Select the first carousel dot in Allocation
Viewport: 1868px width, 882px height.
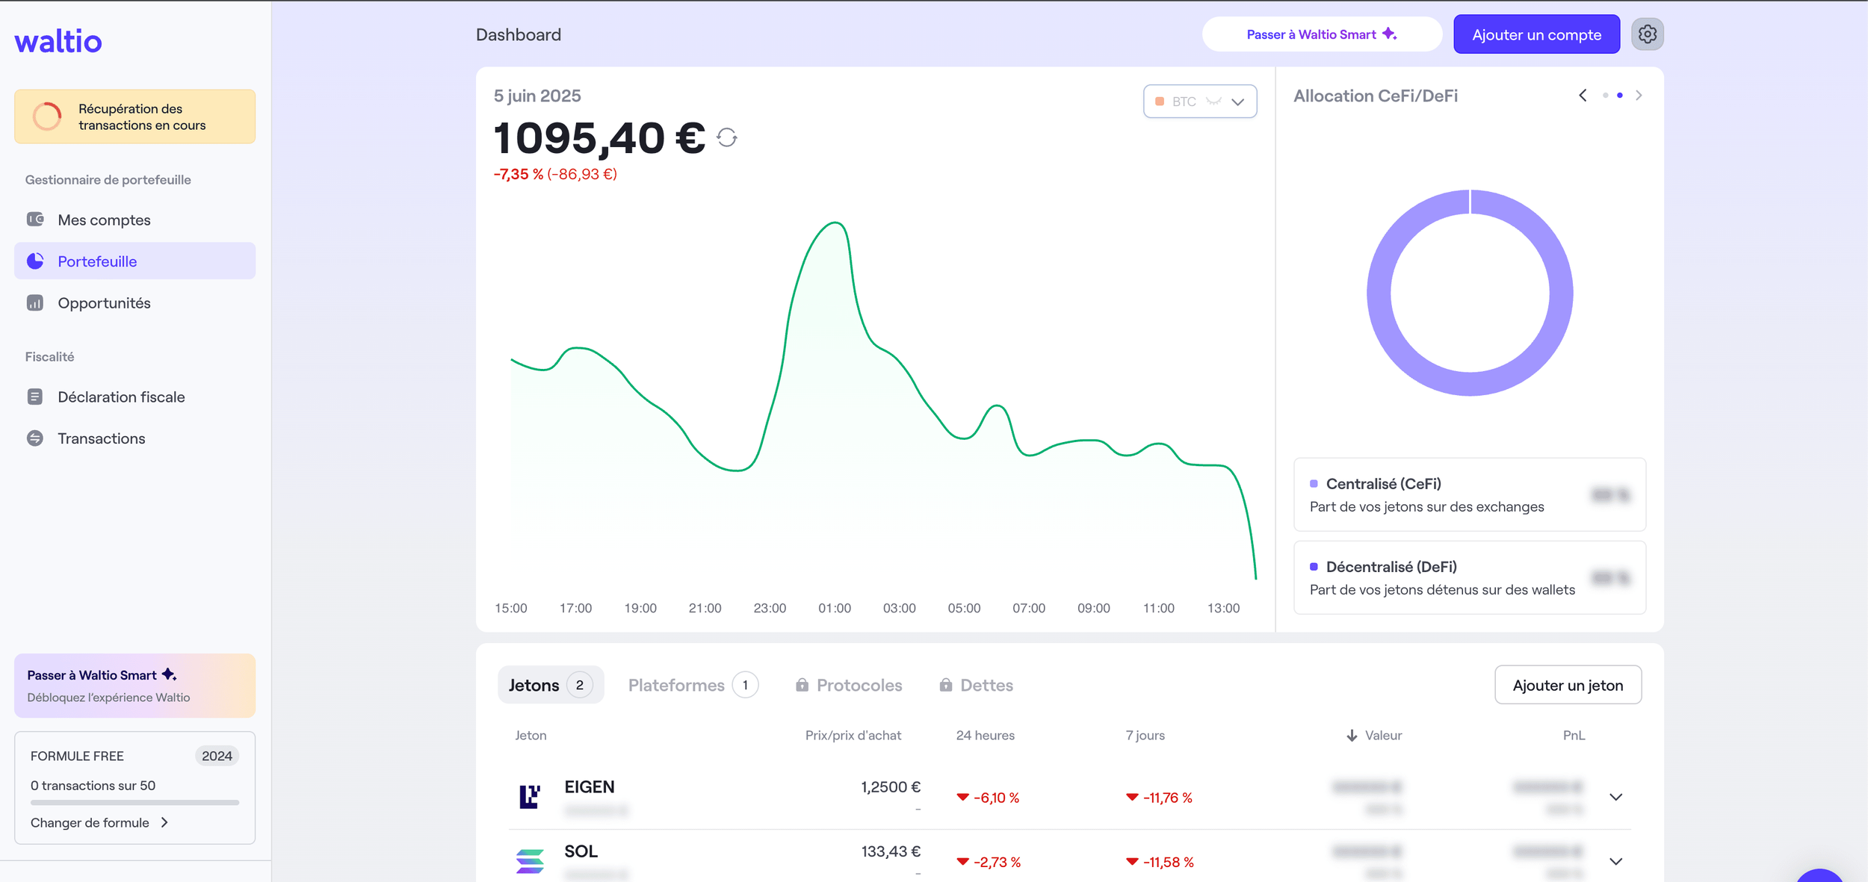[1605, 96]
